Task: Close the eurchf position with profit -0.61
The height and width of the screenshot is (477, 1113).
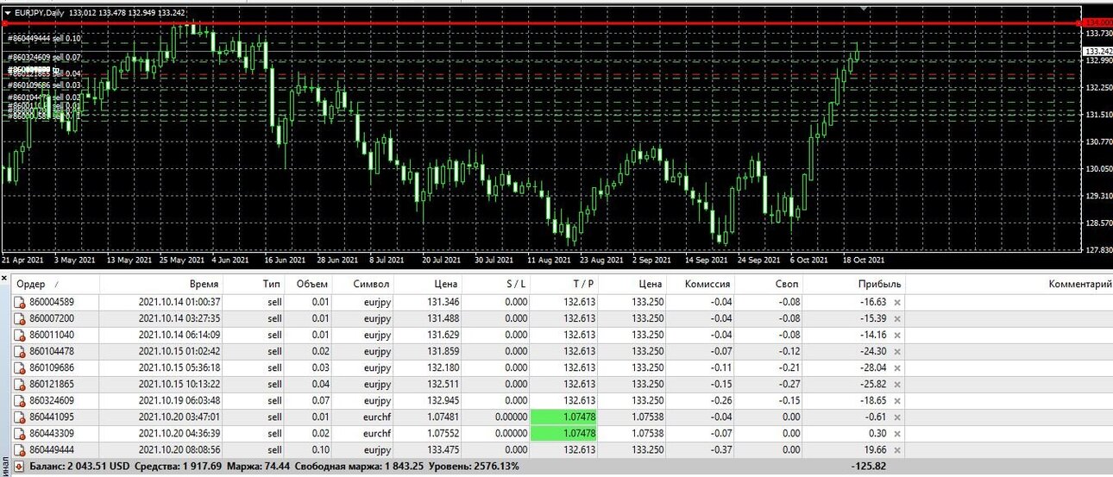Action: 897,417
